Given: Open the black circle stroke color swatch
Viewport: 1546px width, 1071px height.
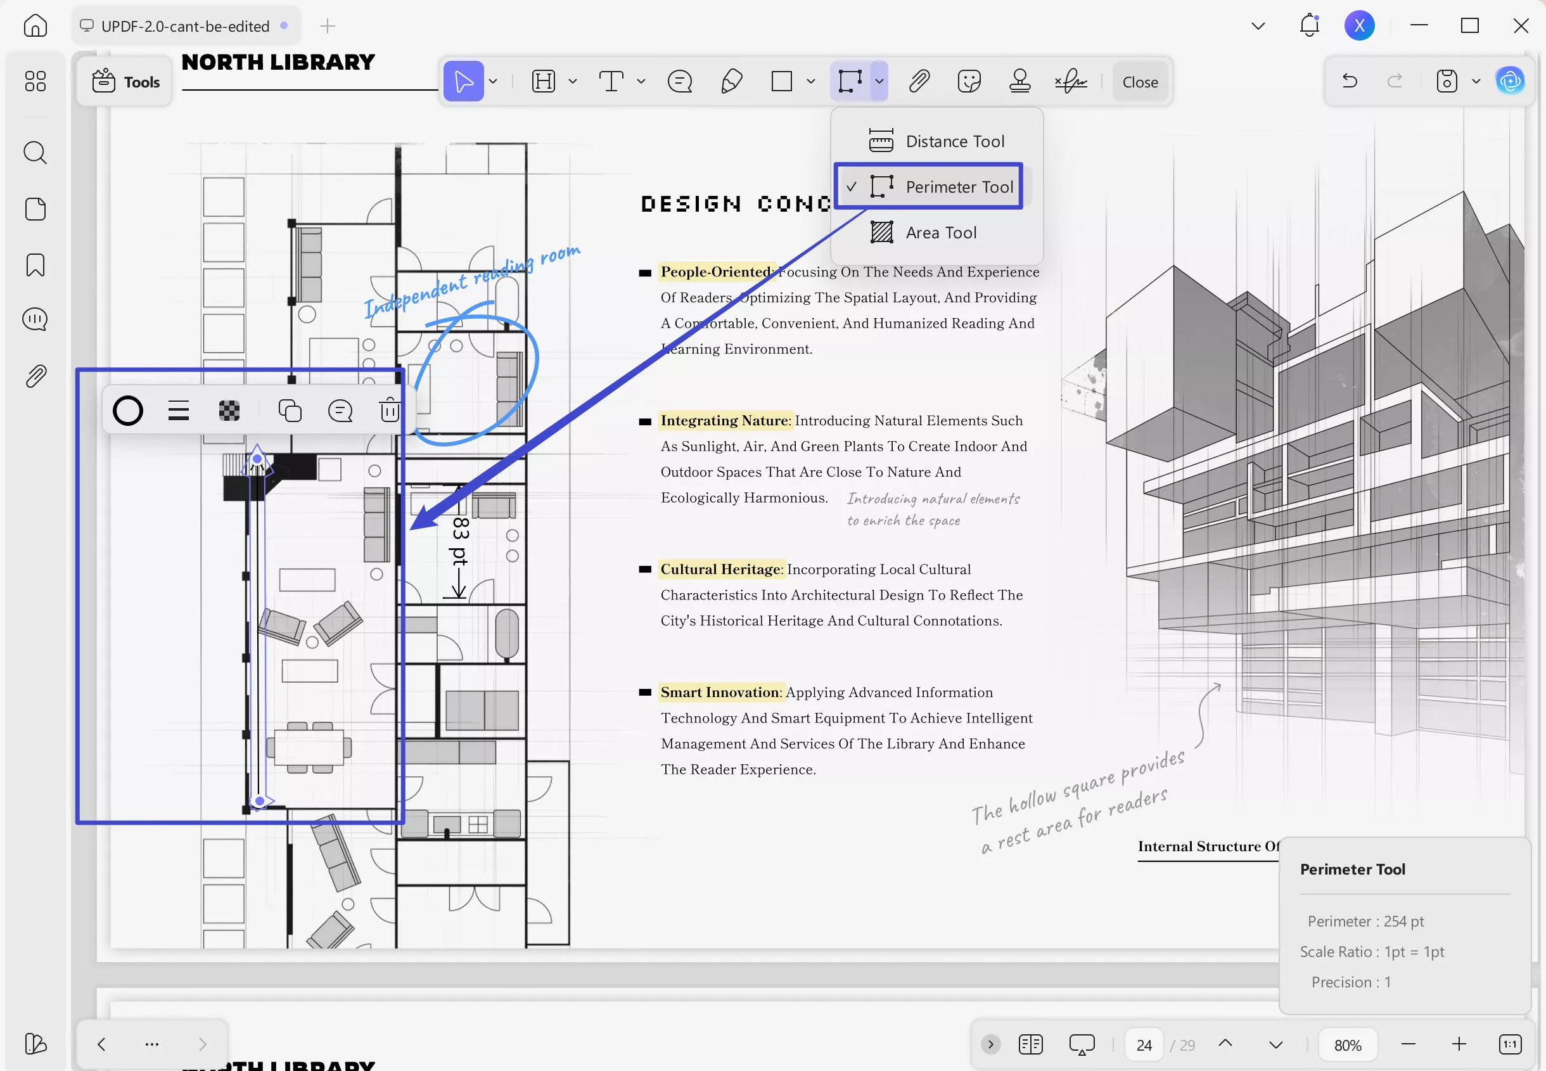Looking at the screenshot, I should [x=128, y=410].
